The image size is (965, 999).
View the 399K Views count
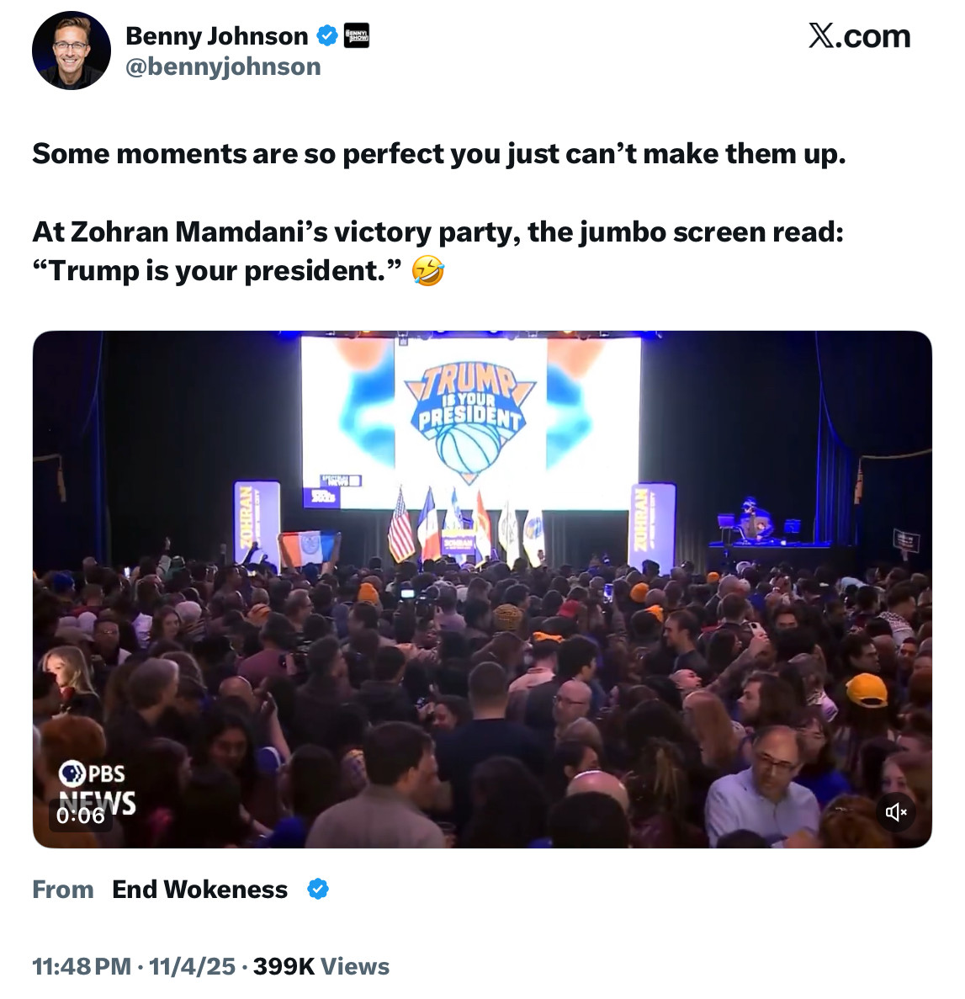[x=321, y=966]
